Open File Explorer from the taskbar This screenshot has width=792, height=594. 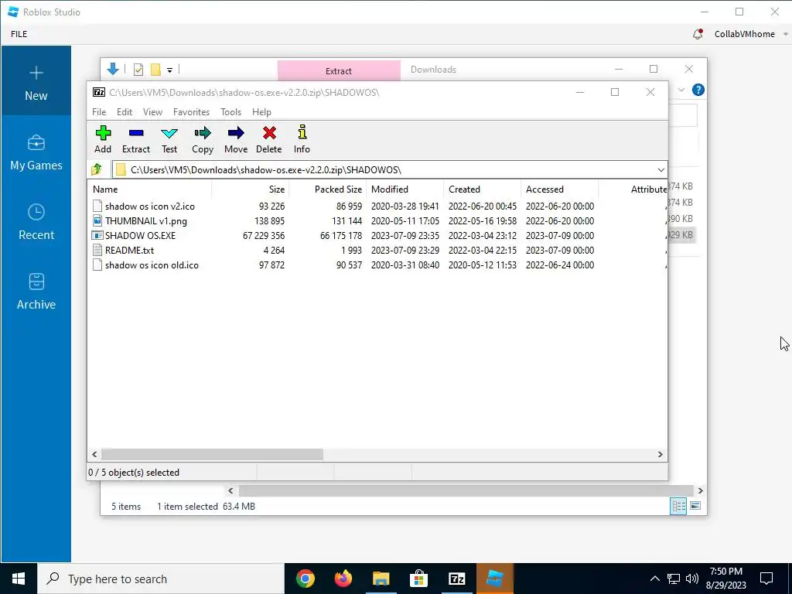coord(381,579)
